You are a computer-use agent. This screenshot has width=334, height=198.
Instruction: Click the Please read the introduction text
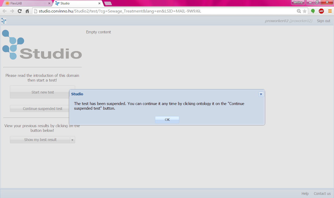tap(42, 78)
